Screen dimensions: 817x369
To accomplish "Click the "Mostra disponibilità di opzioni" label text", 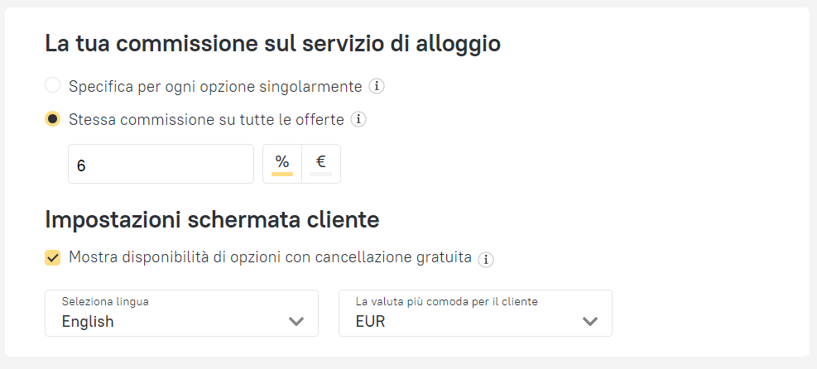I will pyautogui.click(x=270, y=257).
